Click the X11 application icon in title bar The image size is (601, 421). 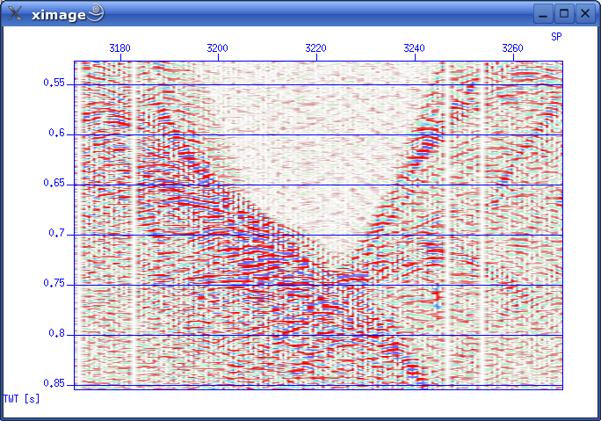(x=15, y=13)
